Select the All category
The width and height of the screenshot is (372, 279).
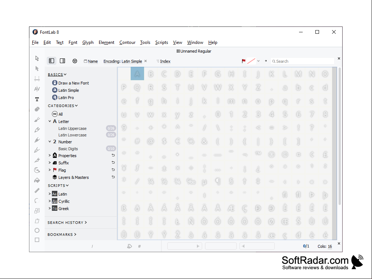[x=57, y=114]
